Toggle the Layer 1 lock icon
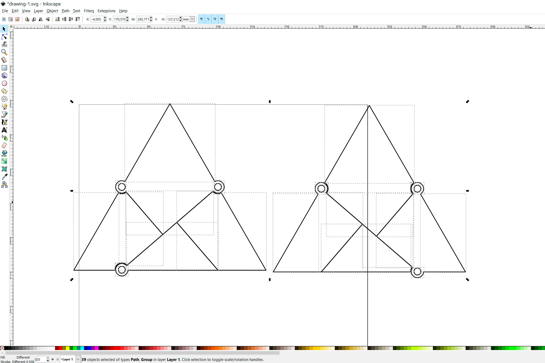 click(58, 359)
